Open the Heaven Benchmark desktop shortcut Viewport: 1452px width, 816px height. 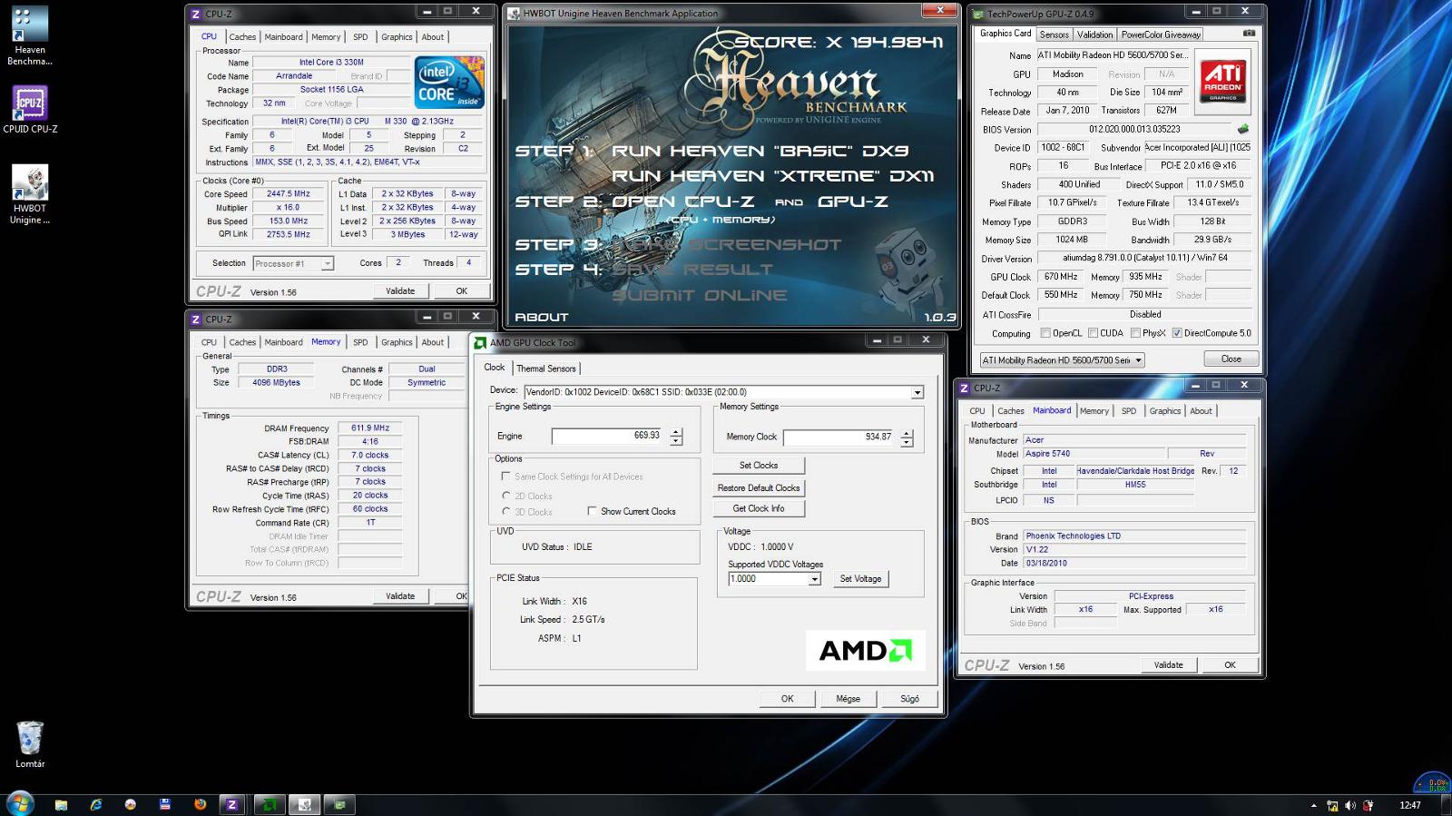point(29,36)
